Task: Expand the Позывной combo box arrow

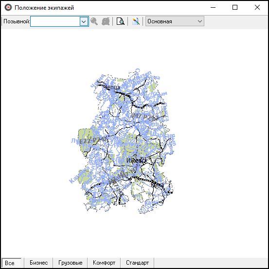Action: pos(84,22)
